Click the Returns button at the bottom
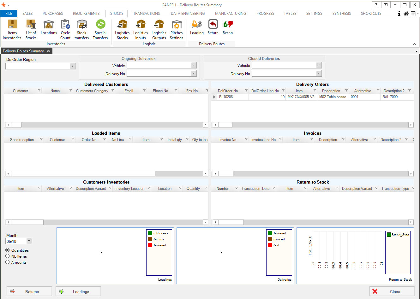 point(29,291)
